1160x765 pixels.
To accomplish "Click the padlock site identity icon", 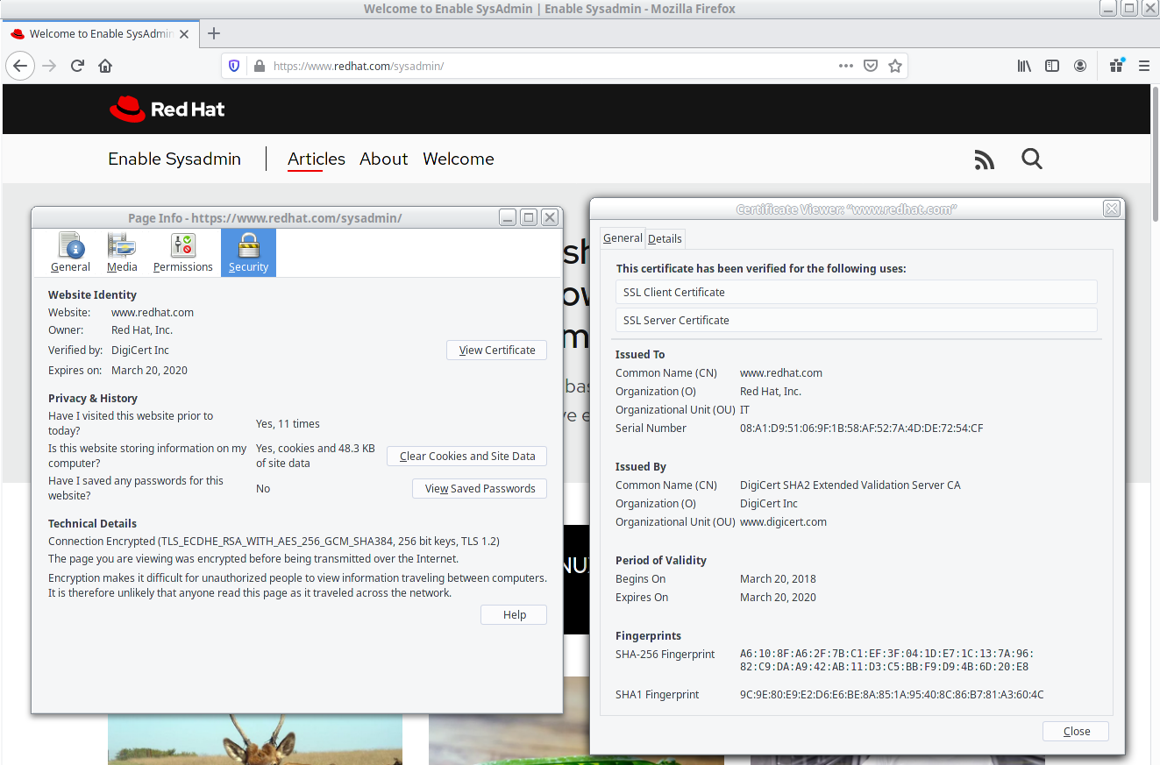I will pos(259,66).
